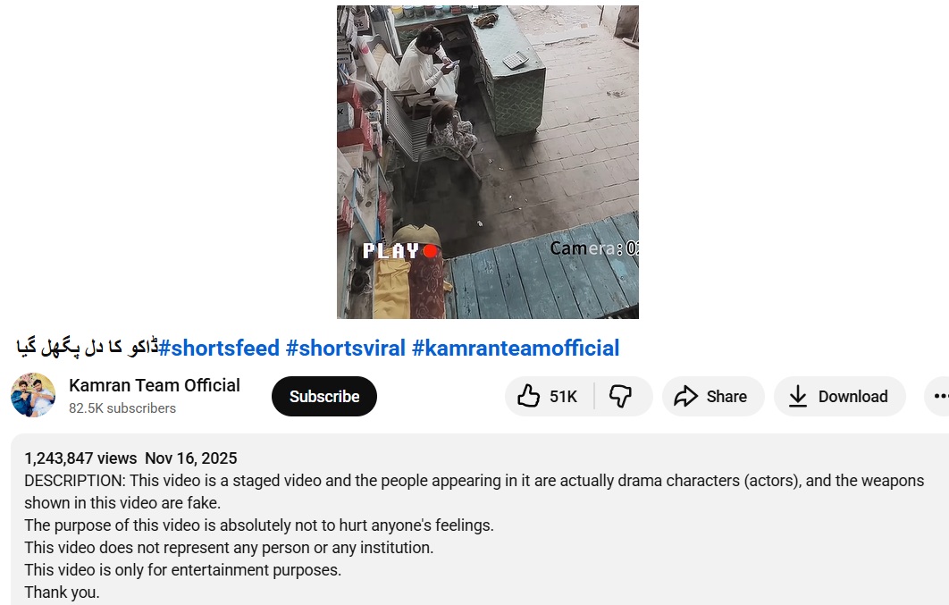The image size is (949, 605).
Task: Open Kamran Team Official channel avatar
Action: pos(33,395)
